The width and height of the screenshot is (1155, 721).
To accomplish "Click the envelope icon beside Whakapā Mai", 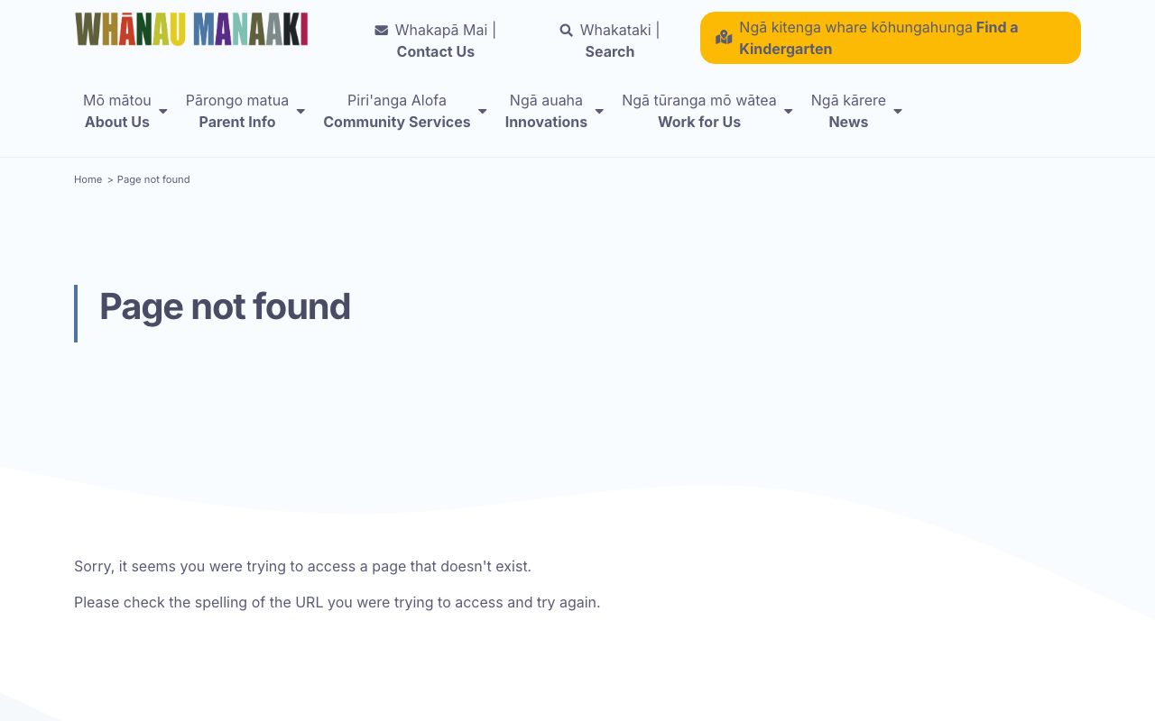I will [x=381, y=31].
